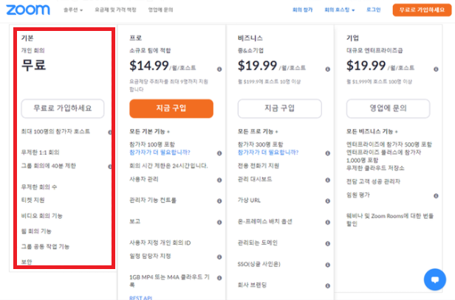Image resolution: width=455 pixels, height=300 pixels.
Task: Open info icon beside 참가자 100명 포함
Action: pyautogui.click(x=219, y=153)
